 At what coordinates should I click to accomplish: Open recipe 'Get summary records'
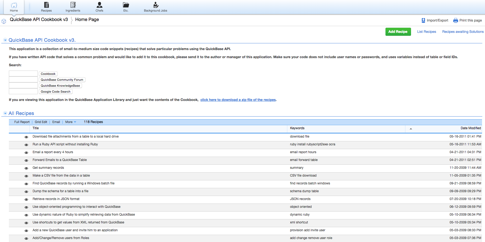point(48,168)
